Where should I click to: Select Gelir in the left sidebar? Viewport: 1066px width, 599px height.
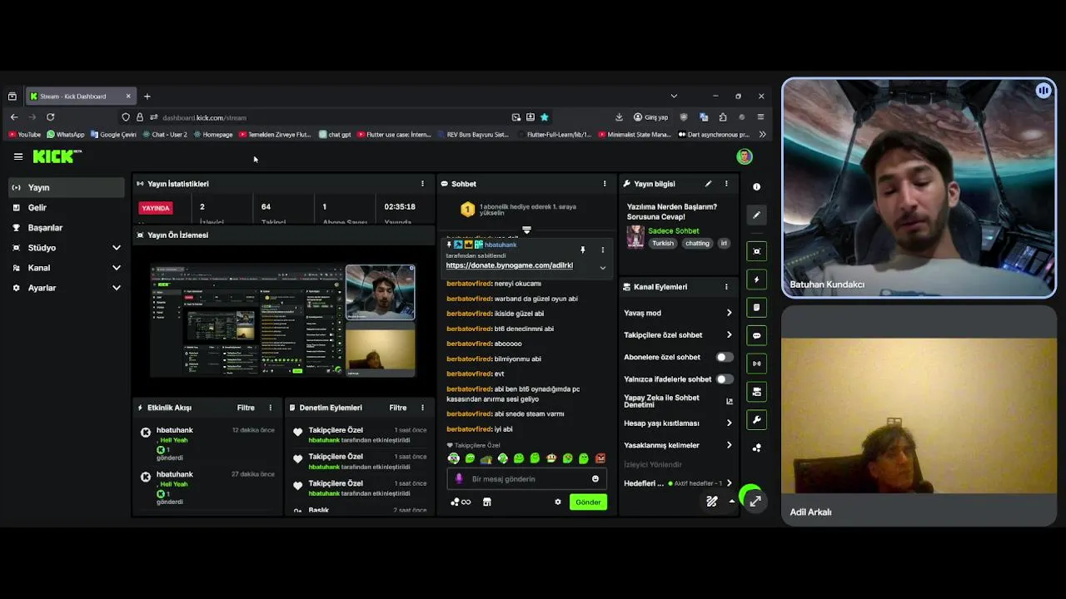67,208
